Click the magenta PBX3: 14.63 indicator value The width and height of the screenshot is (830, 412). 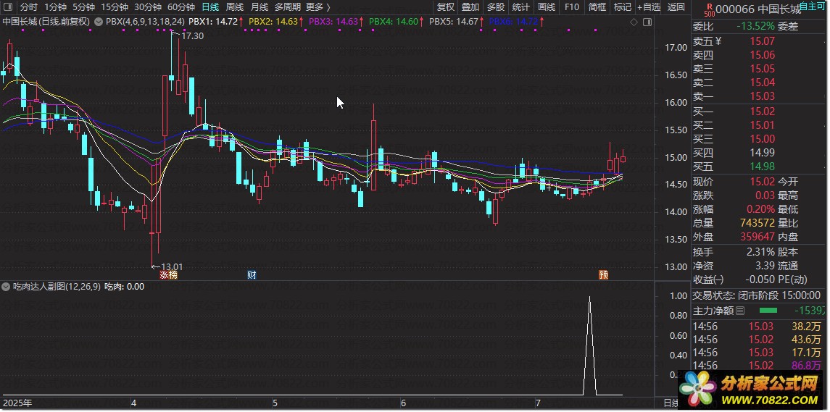click(x=333, y=22)
